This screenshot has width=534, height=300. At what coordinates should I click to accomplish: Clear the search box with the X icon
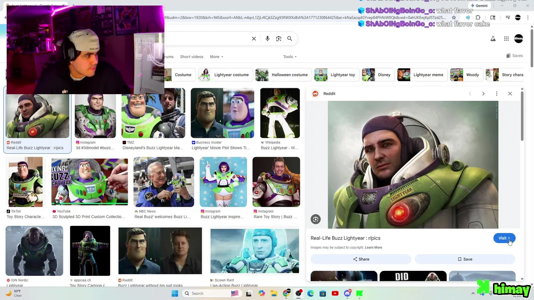pos(254,39)
